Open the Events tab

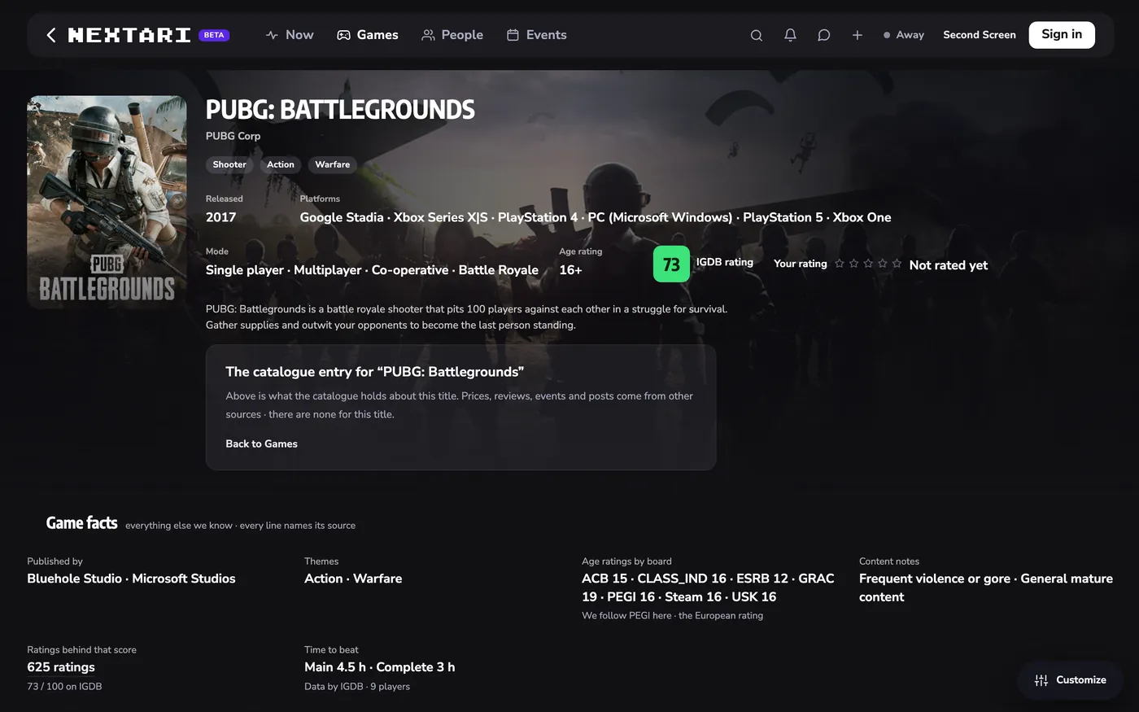[537, 35]
